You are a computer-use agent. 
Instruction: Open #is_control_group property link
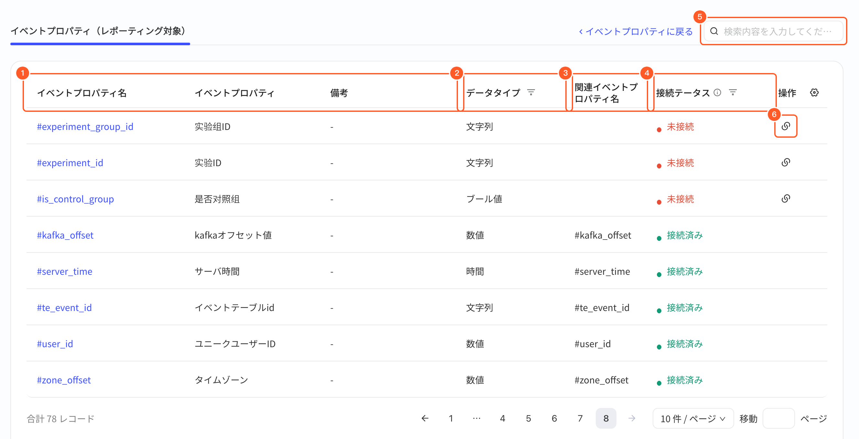(75, 199)
